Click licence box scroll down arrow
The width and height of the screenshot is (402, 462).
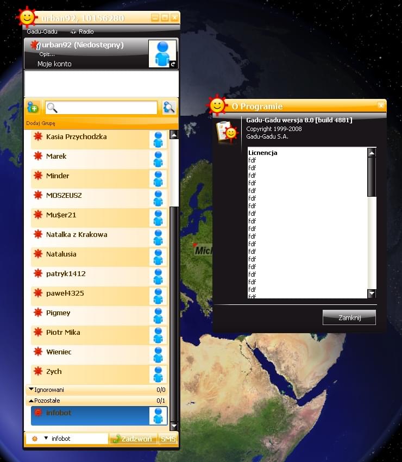(x=372, y=293)
